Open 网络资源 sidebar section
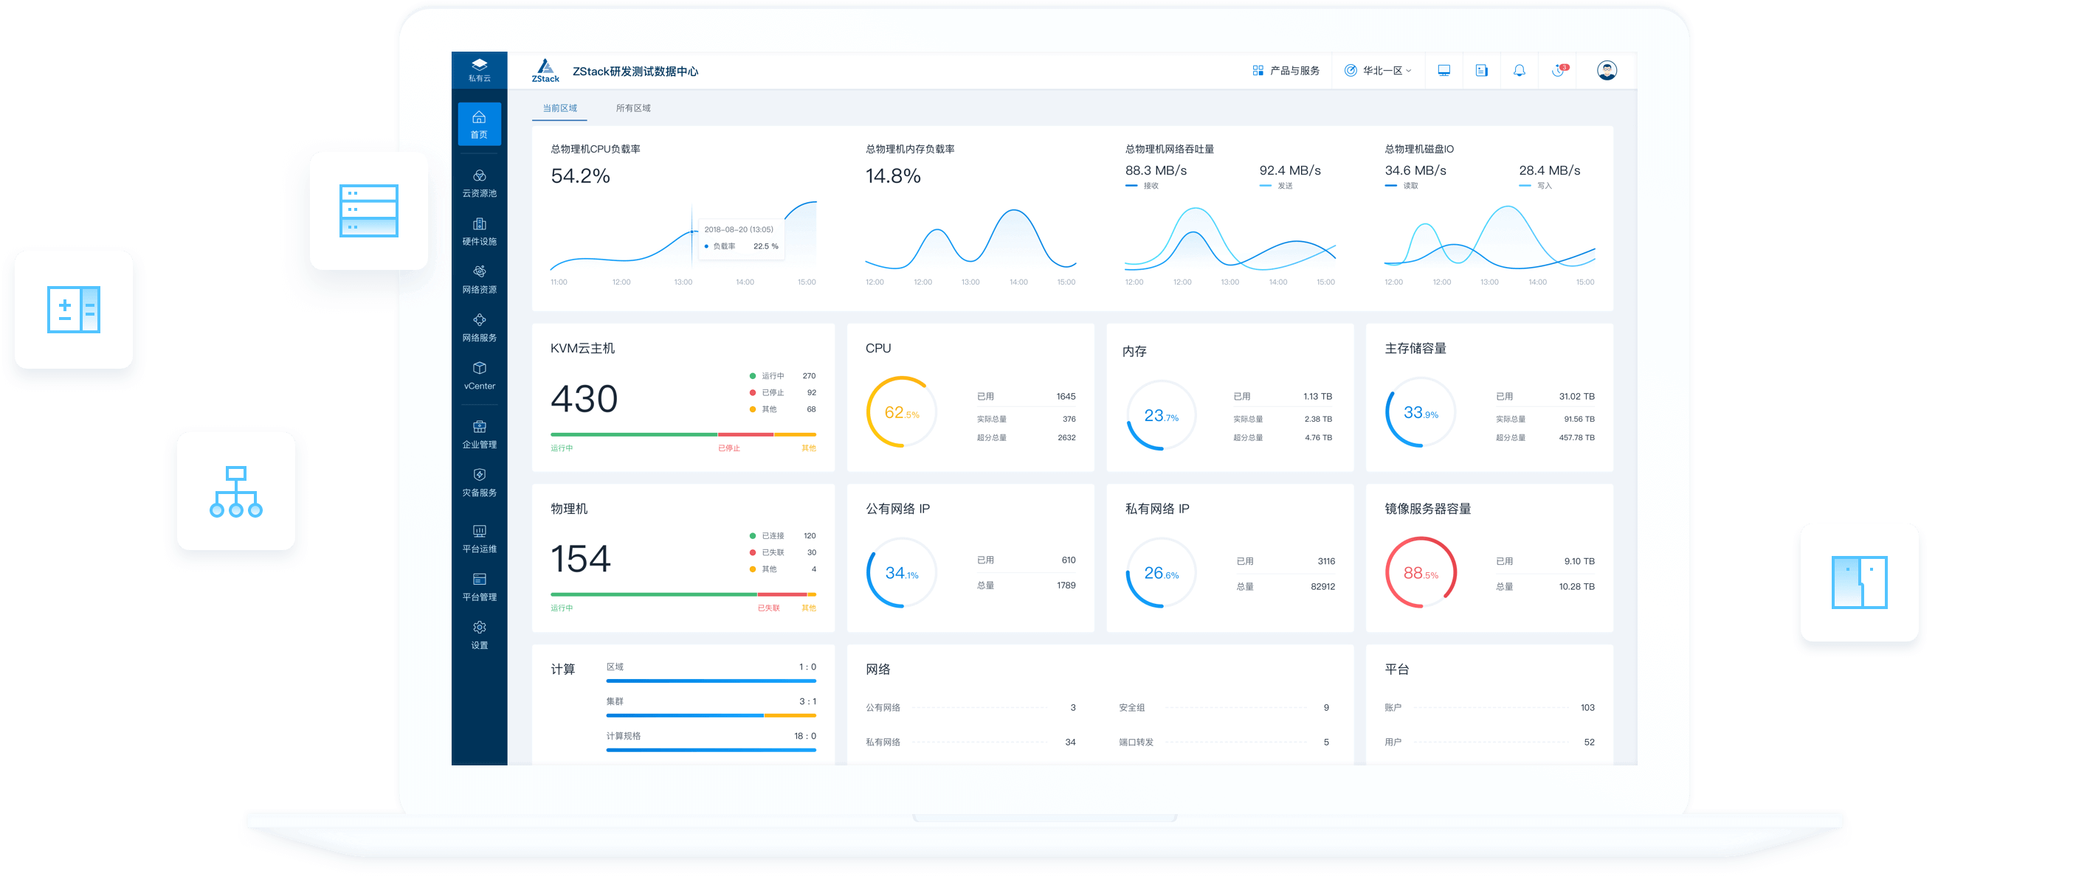 pos(479,279)
